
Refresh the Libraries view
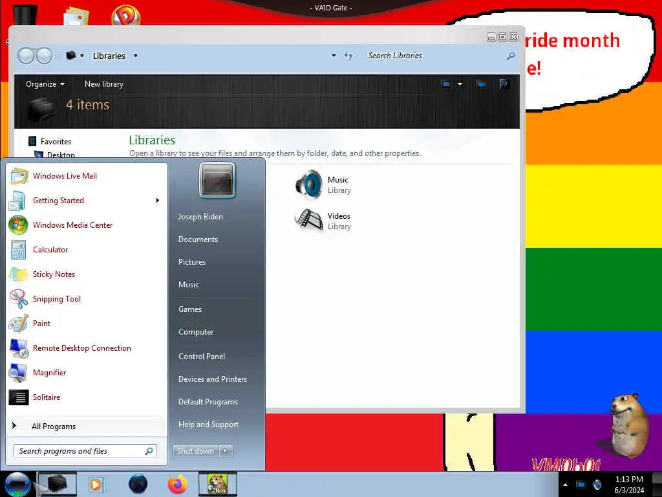click(x=348, y=56)
